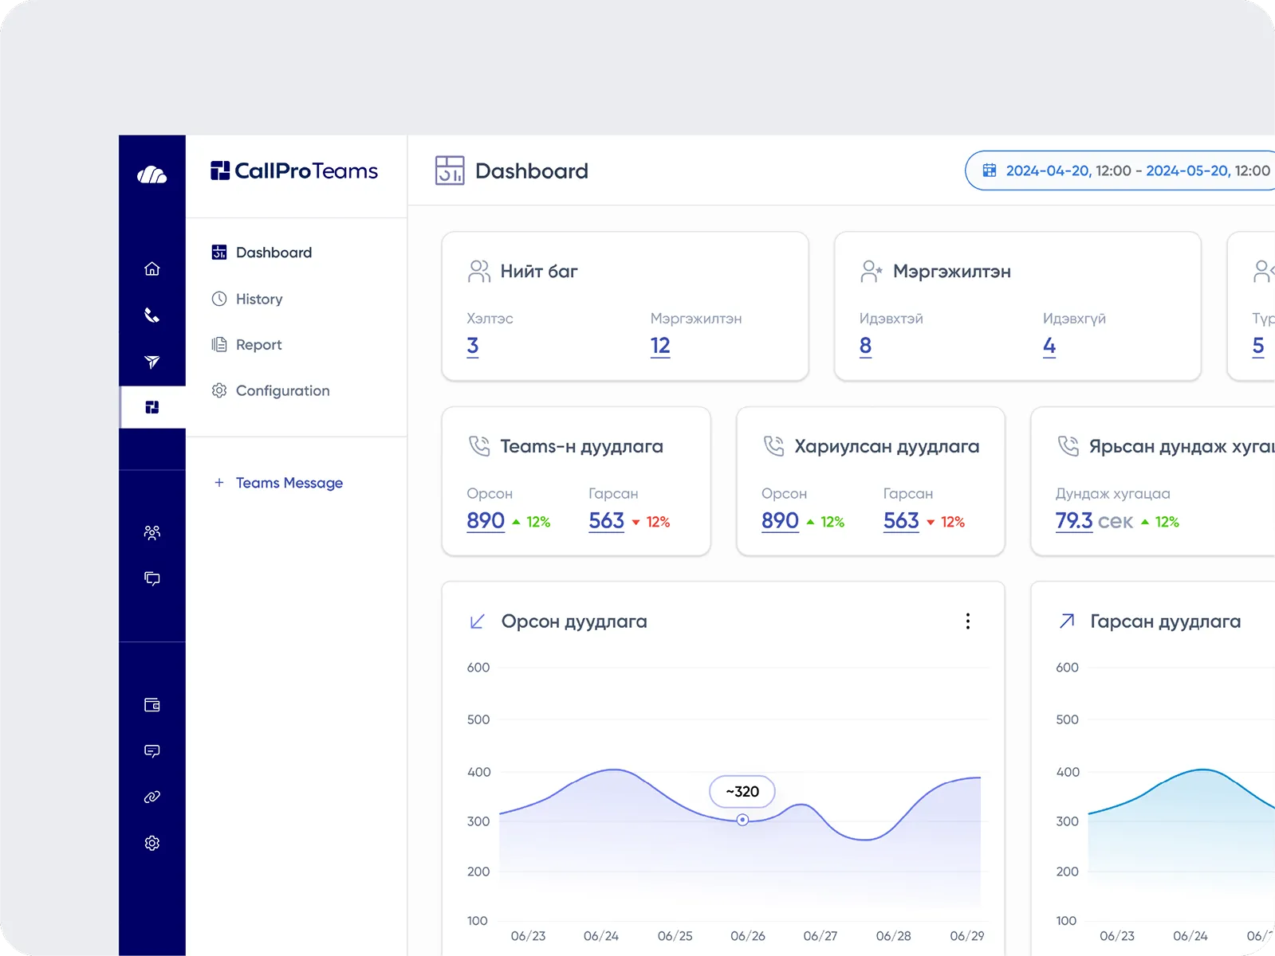The width and height of the screenshot is (1275, 956).
Task: Open the users group icon in sidebar
Action: click(x=152, y=532)
